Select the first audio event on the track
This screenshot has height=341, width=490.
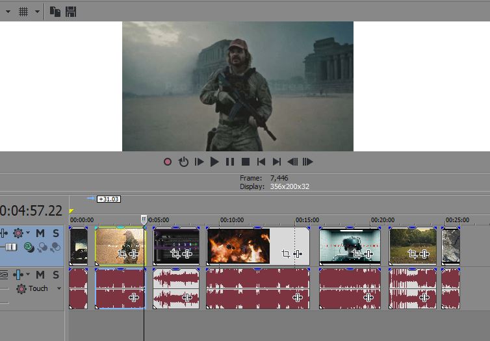(x=78, y=288)
